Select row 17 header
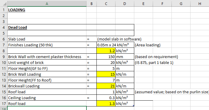Screen dimensions: 209x110 click(4, 104)
